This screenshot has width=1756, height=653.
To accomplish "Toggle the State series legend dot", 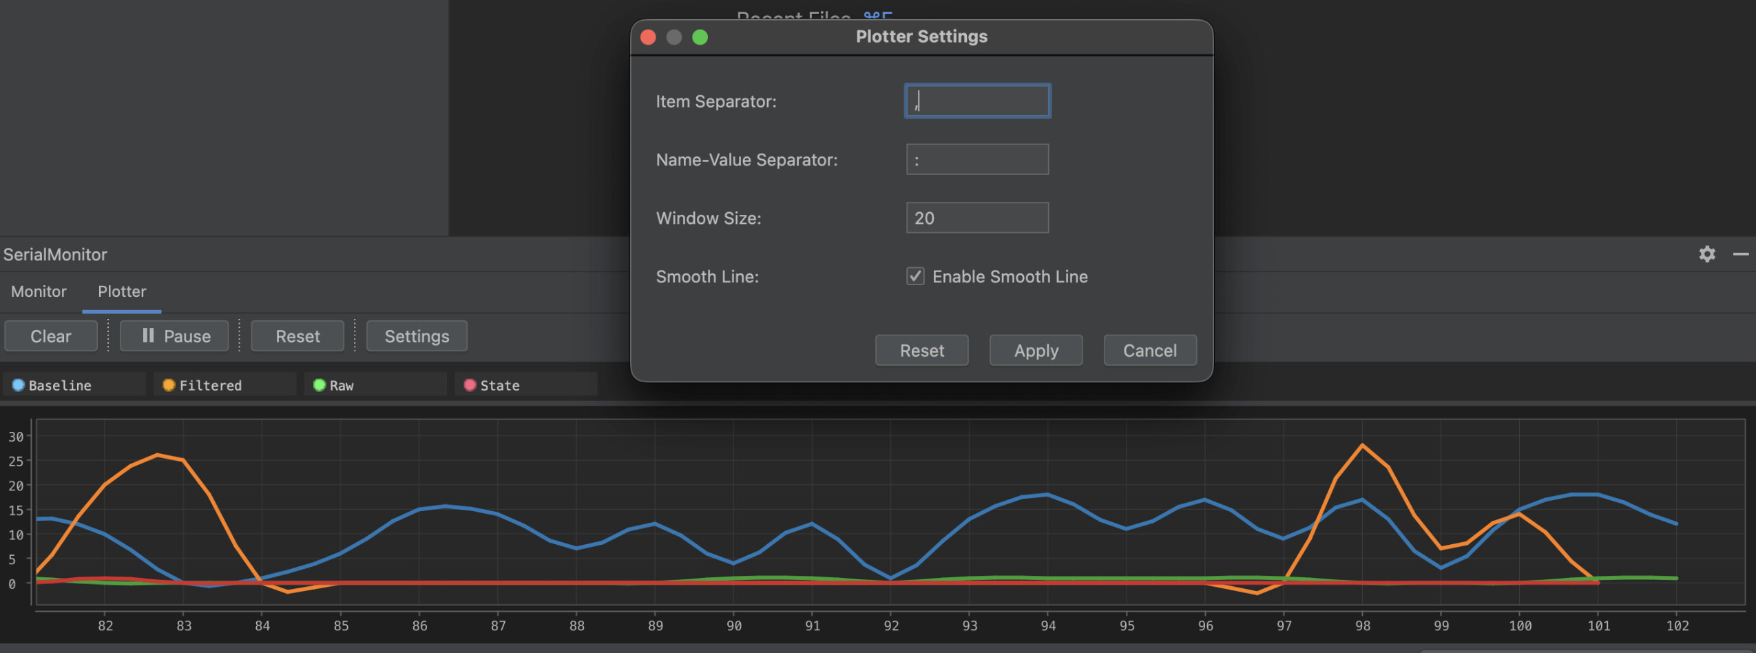I will [470, 385].
